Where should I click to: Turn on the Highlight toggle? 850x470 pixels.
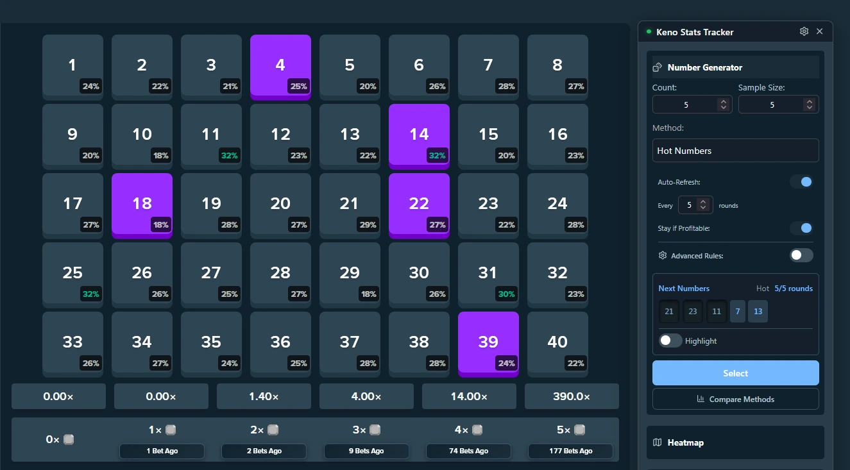[670, 340]
